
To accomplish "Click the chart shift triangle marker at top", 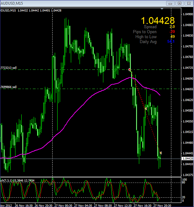I will pyautogui.click(x=162, y=9).
